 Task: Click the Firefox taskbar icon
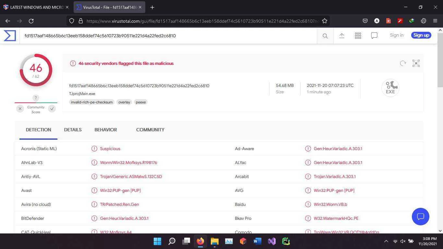pos(200,241)
